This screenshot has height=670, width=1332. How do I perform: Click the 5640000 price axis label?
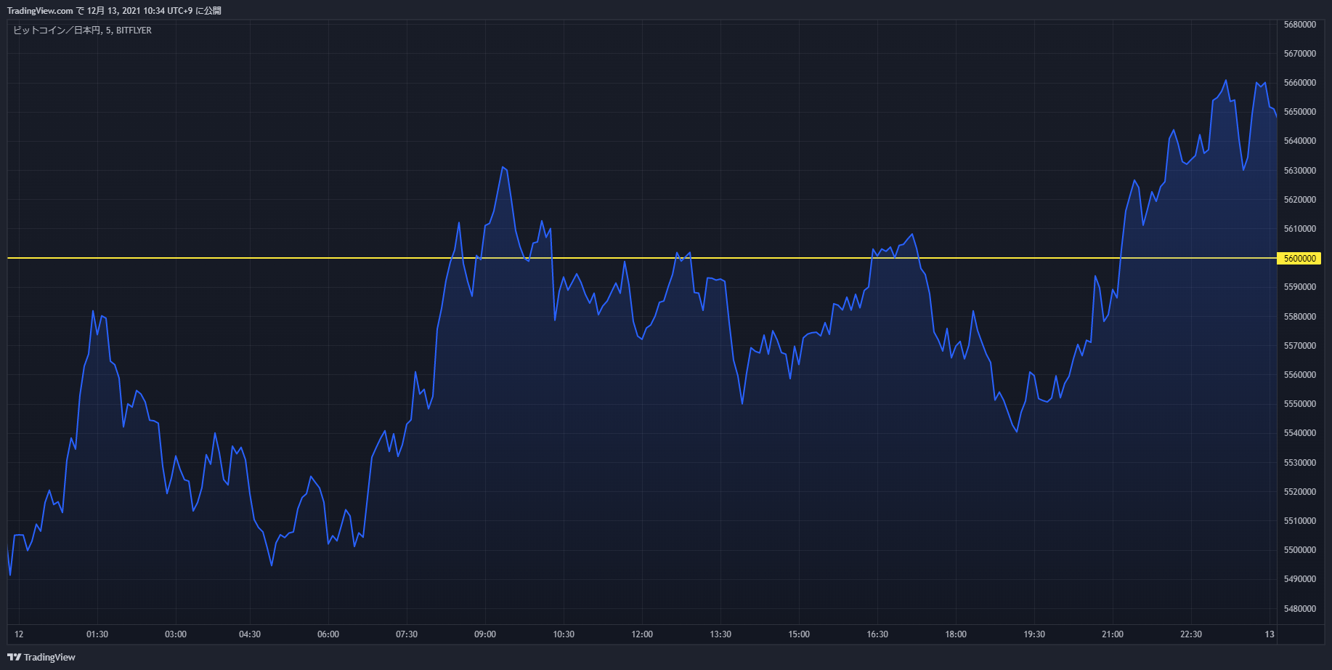pyautogui.click(x=1299, y=141)
